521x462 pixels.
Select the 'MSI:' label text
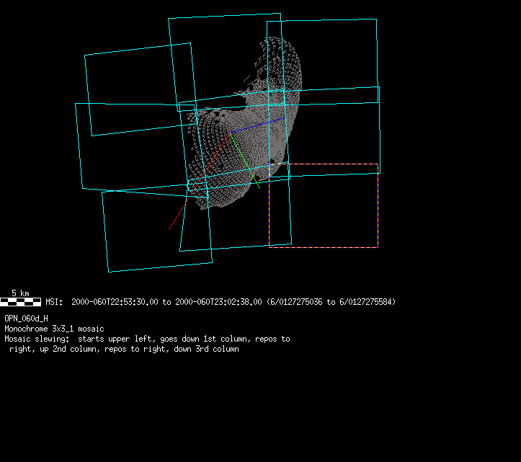(54, 302)
